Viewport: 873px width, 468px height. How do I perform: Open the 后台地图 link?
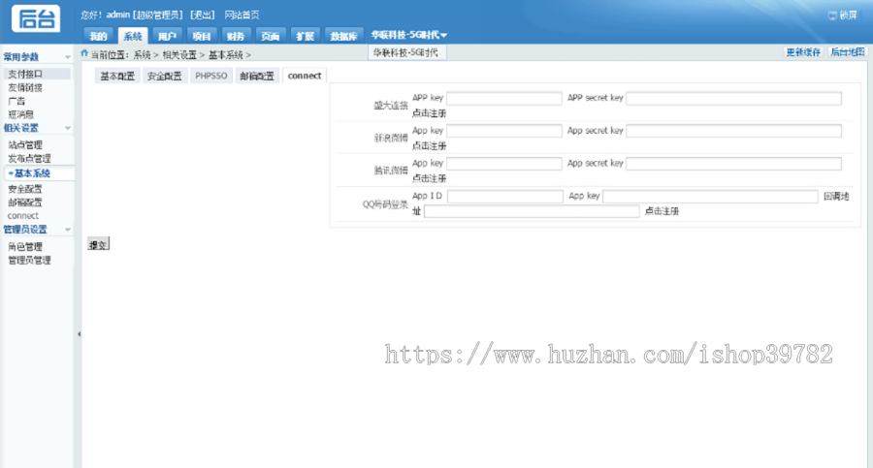click(x=848, y=52)
